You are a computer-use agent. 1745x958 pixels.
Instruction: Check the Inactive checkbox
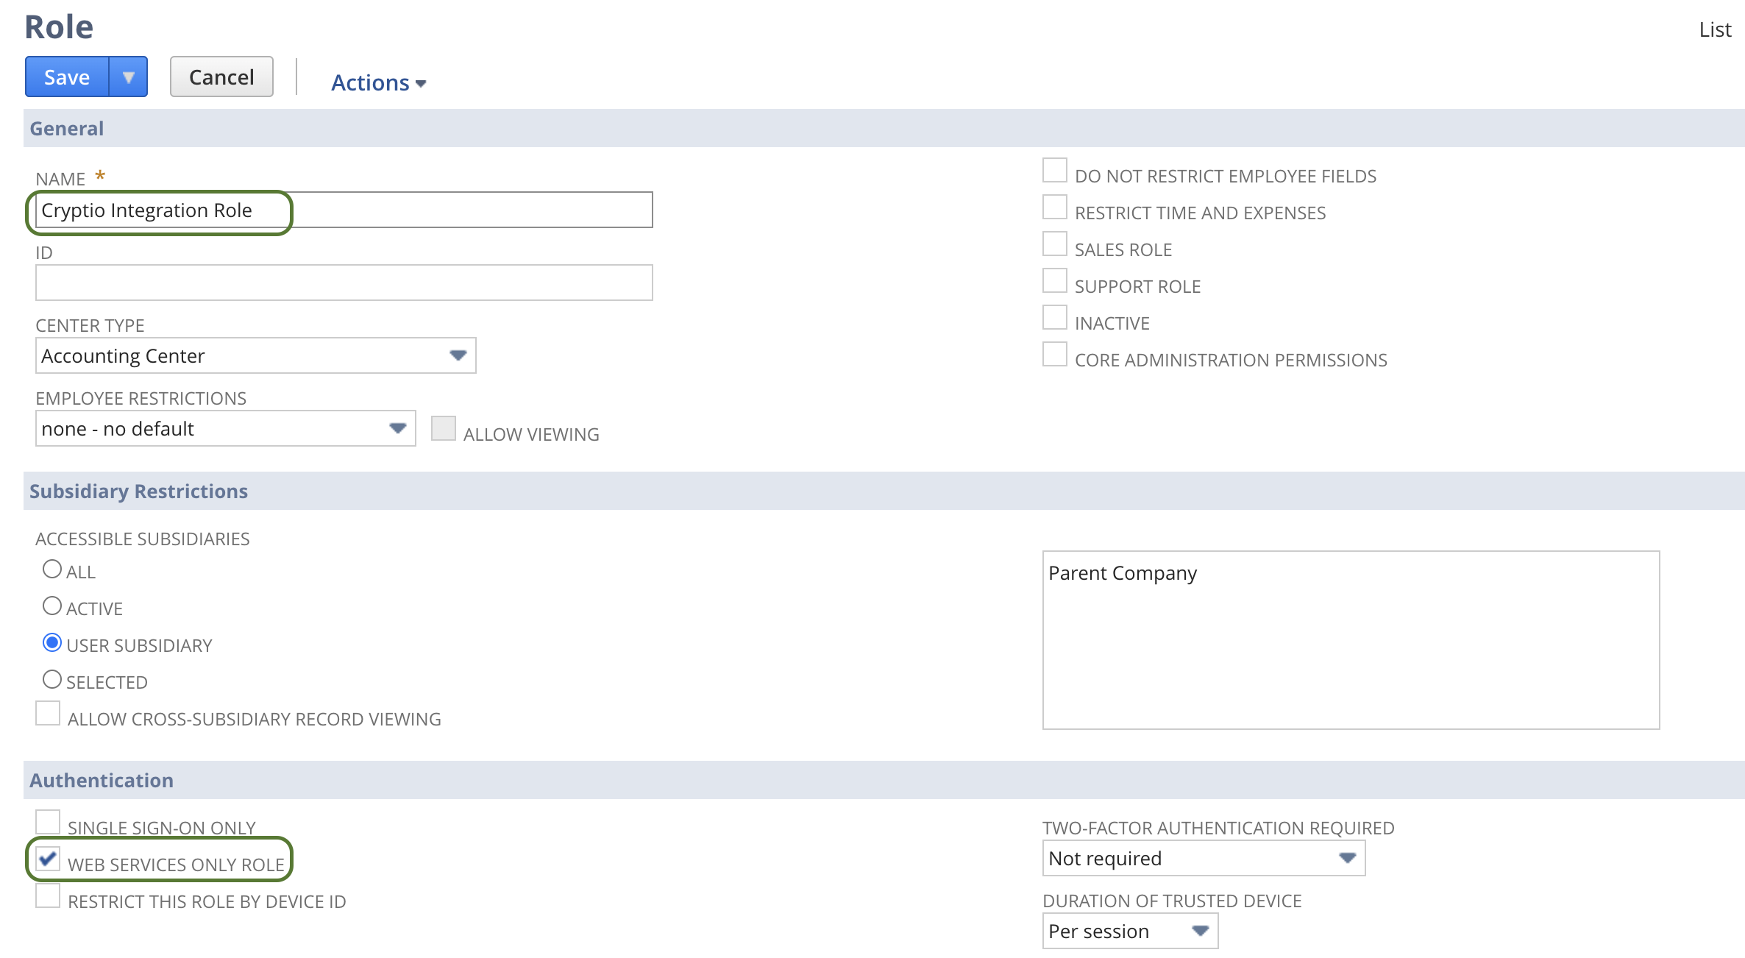click(x=1054, y=316)
